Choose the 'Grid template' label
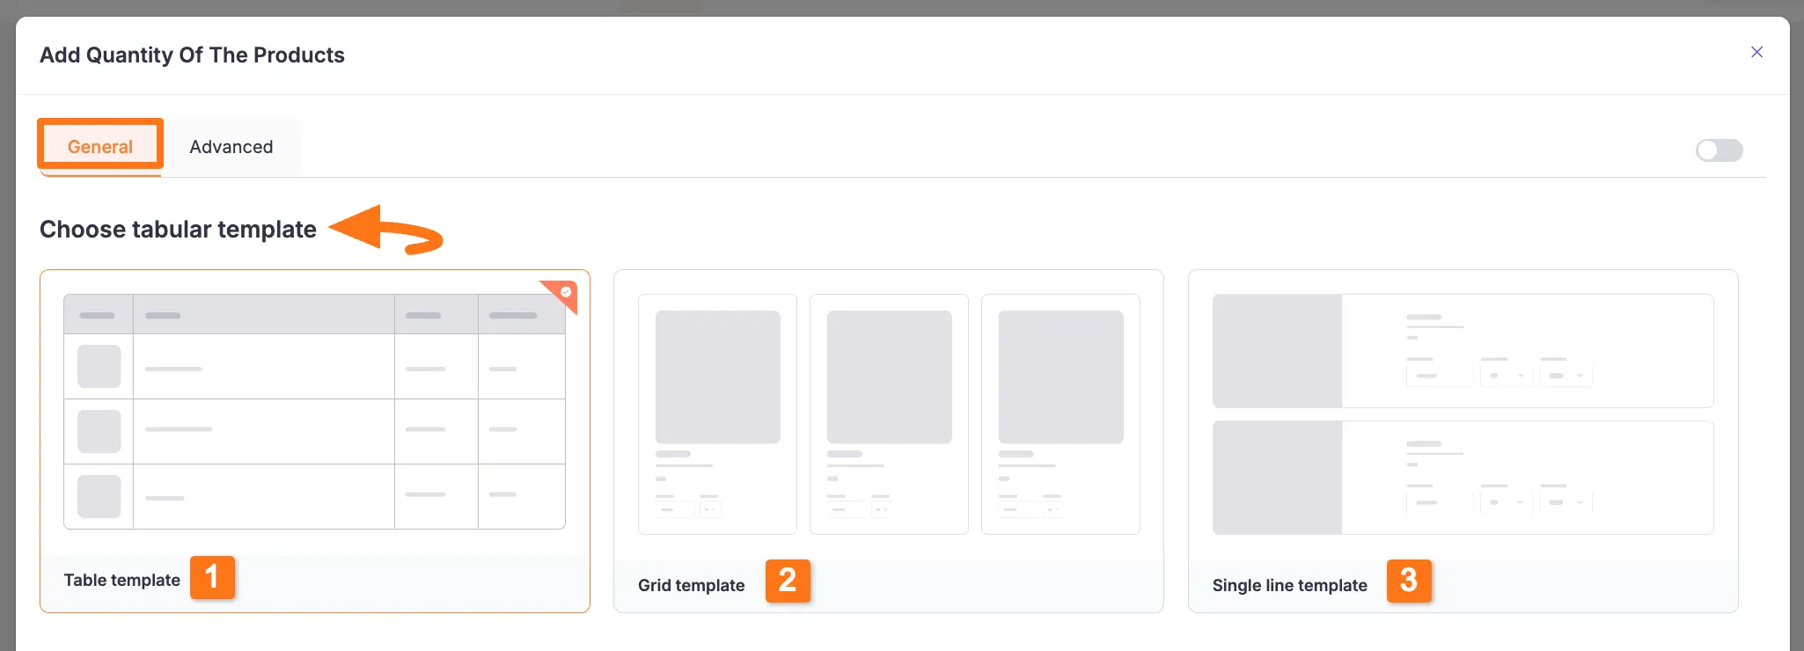This screenshot has height=651, width=1804. (691, 586)
